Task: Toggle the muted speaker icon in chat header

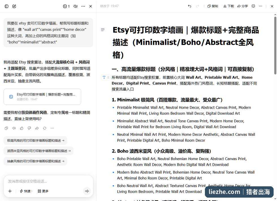Action: point(75,6)
